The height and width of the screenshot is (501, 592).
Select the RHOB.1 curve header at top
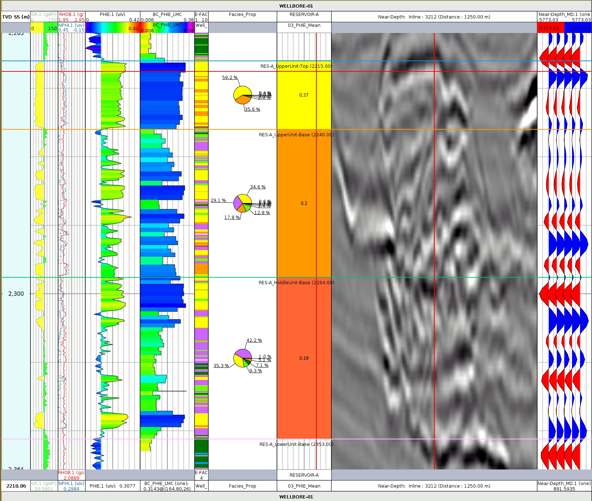(72, 15)
